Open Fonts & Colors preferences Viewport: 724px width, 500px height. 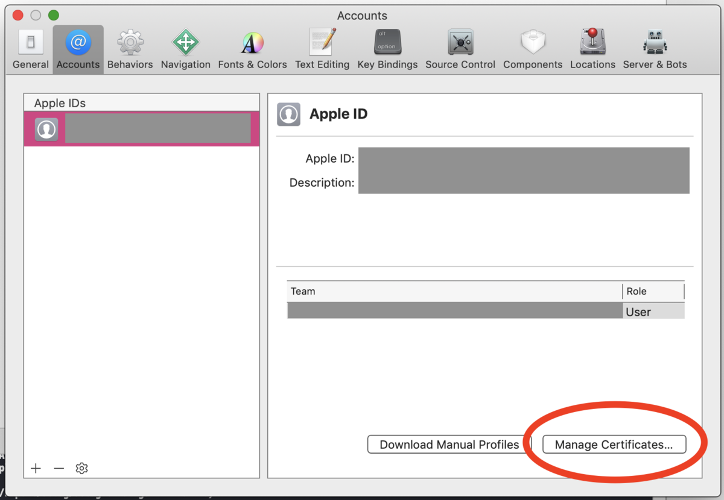(x=252, y=49)
